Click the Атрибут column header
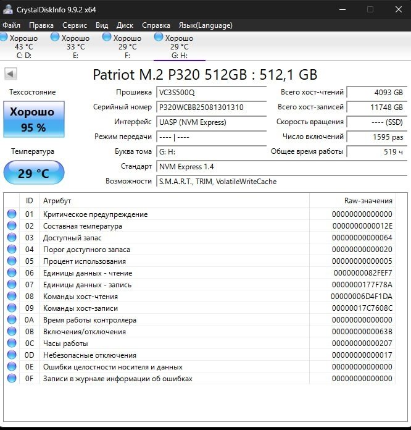Viewport: 411px width, 430px height. [174, 201]
